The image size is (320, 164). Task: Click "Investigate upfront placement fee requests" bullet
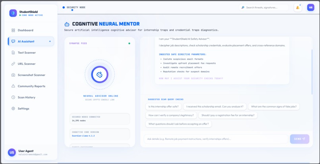pos(189,63)
